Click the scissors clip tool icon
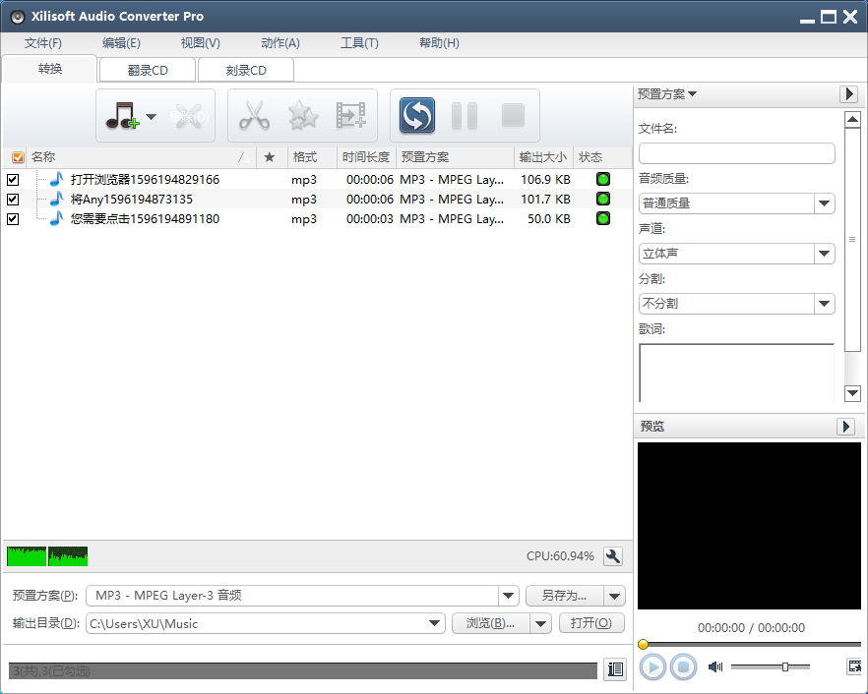This screenshot has height=694, width=868. pyautogui.click(x=254, y=117)
